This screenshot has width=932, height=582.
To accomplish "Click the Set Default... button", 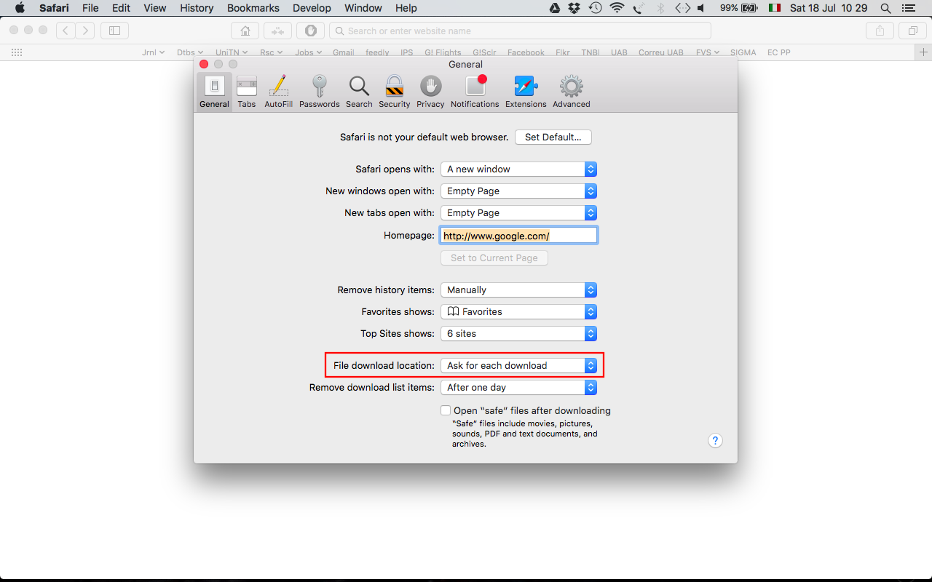I will coord(553,137).
